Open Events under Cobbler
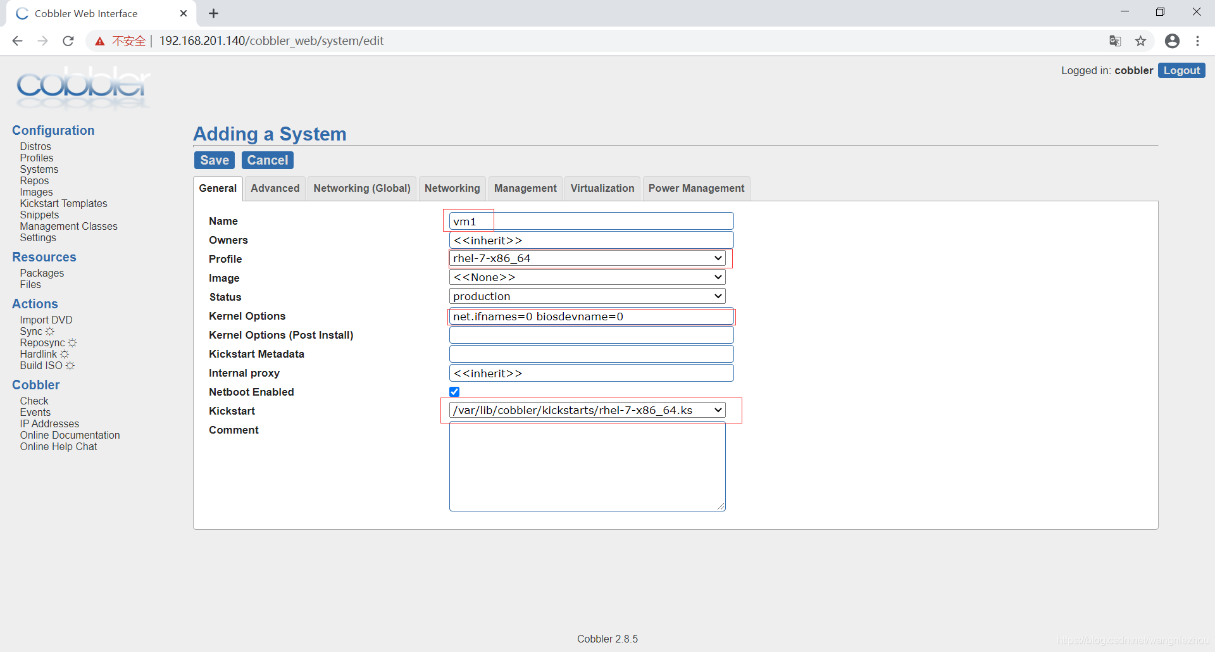The width and height of the screenshot is (1215, 652). (x=35, y=413)
